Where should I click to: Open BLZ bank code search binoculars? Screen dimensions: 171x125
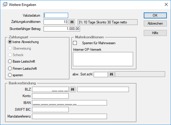73,89
